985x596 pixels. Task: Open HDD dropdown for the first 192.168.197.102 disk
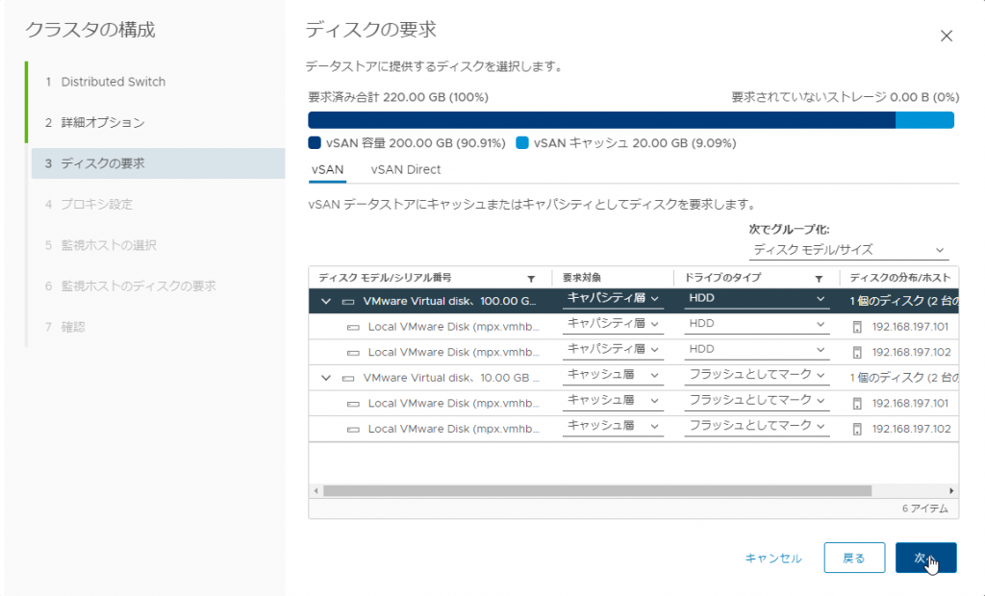(x=756, y=350)
